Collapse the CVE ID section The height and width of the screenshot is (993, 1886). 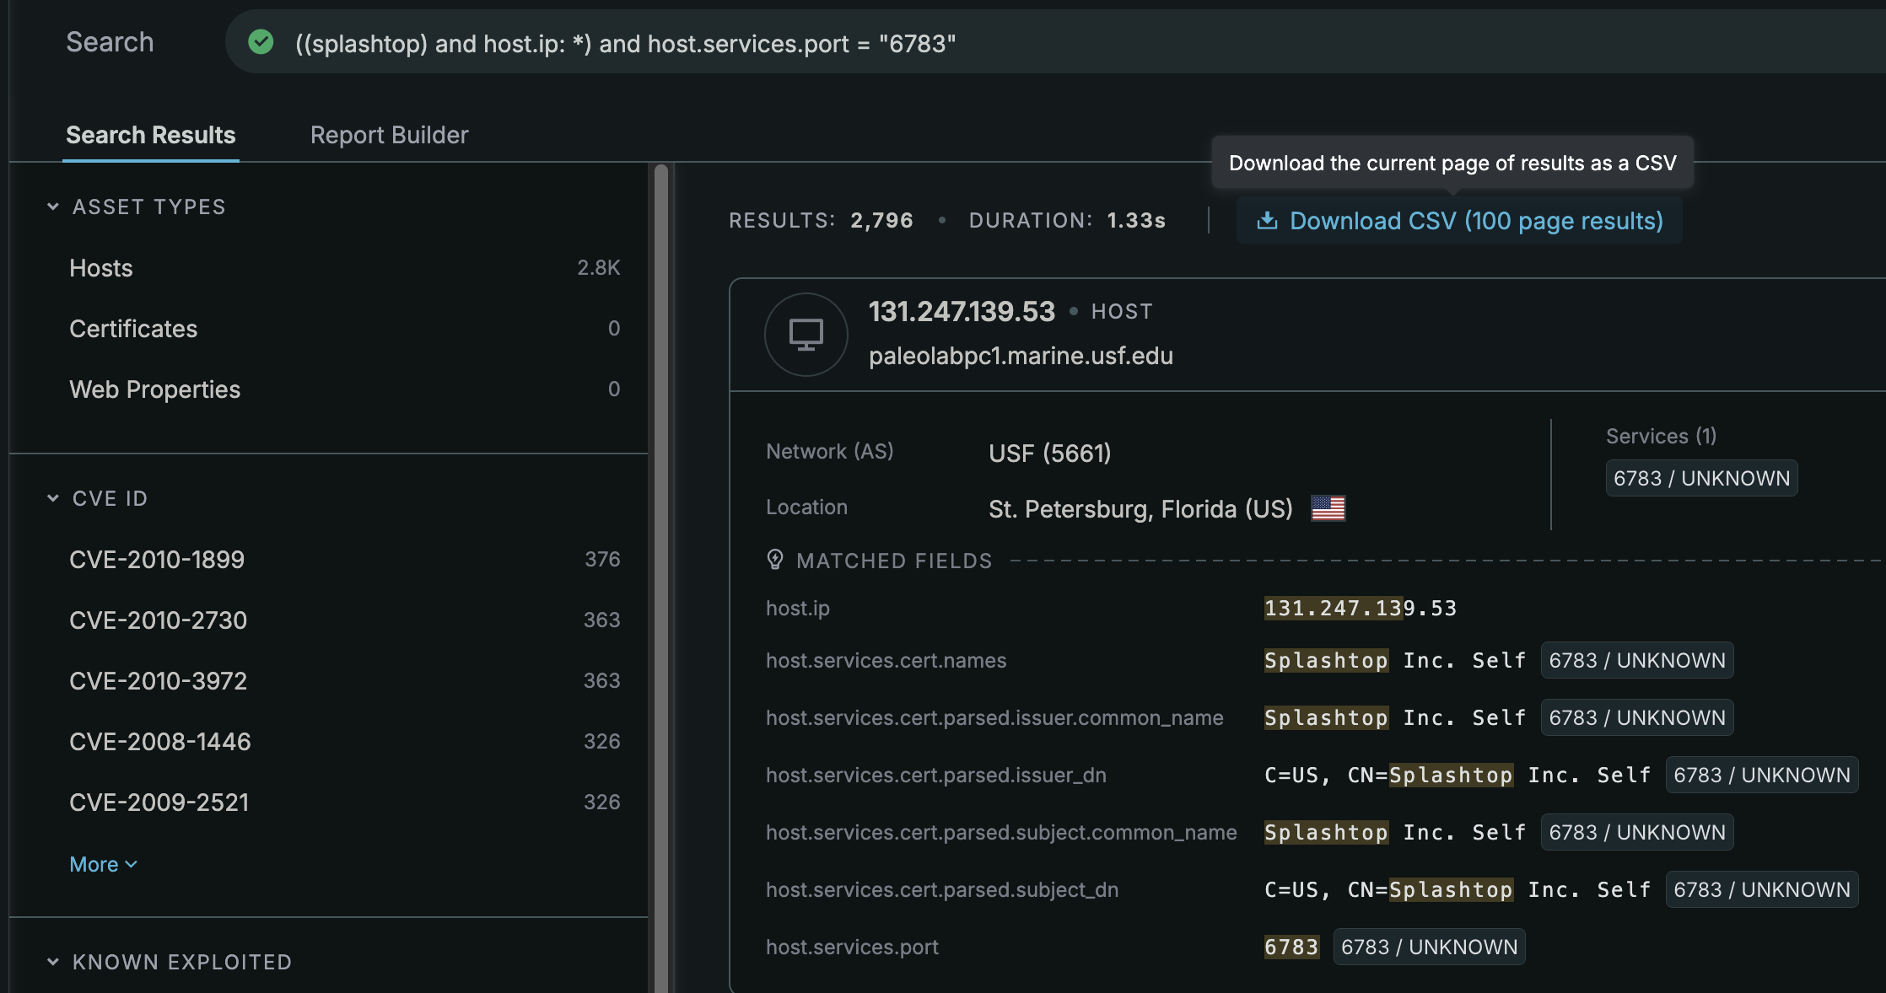pyautogui.click(x=53, y=498)
